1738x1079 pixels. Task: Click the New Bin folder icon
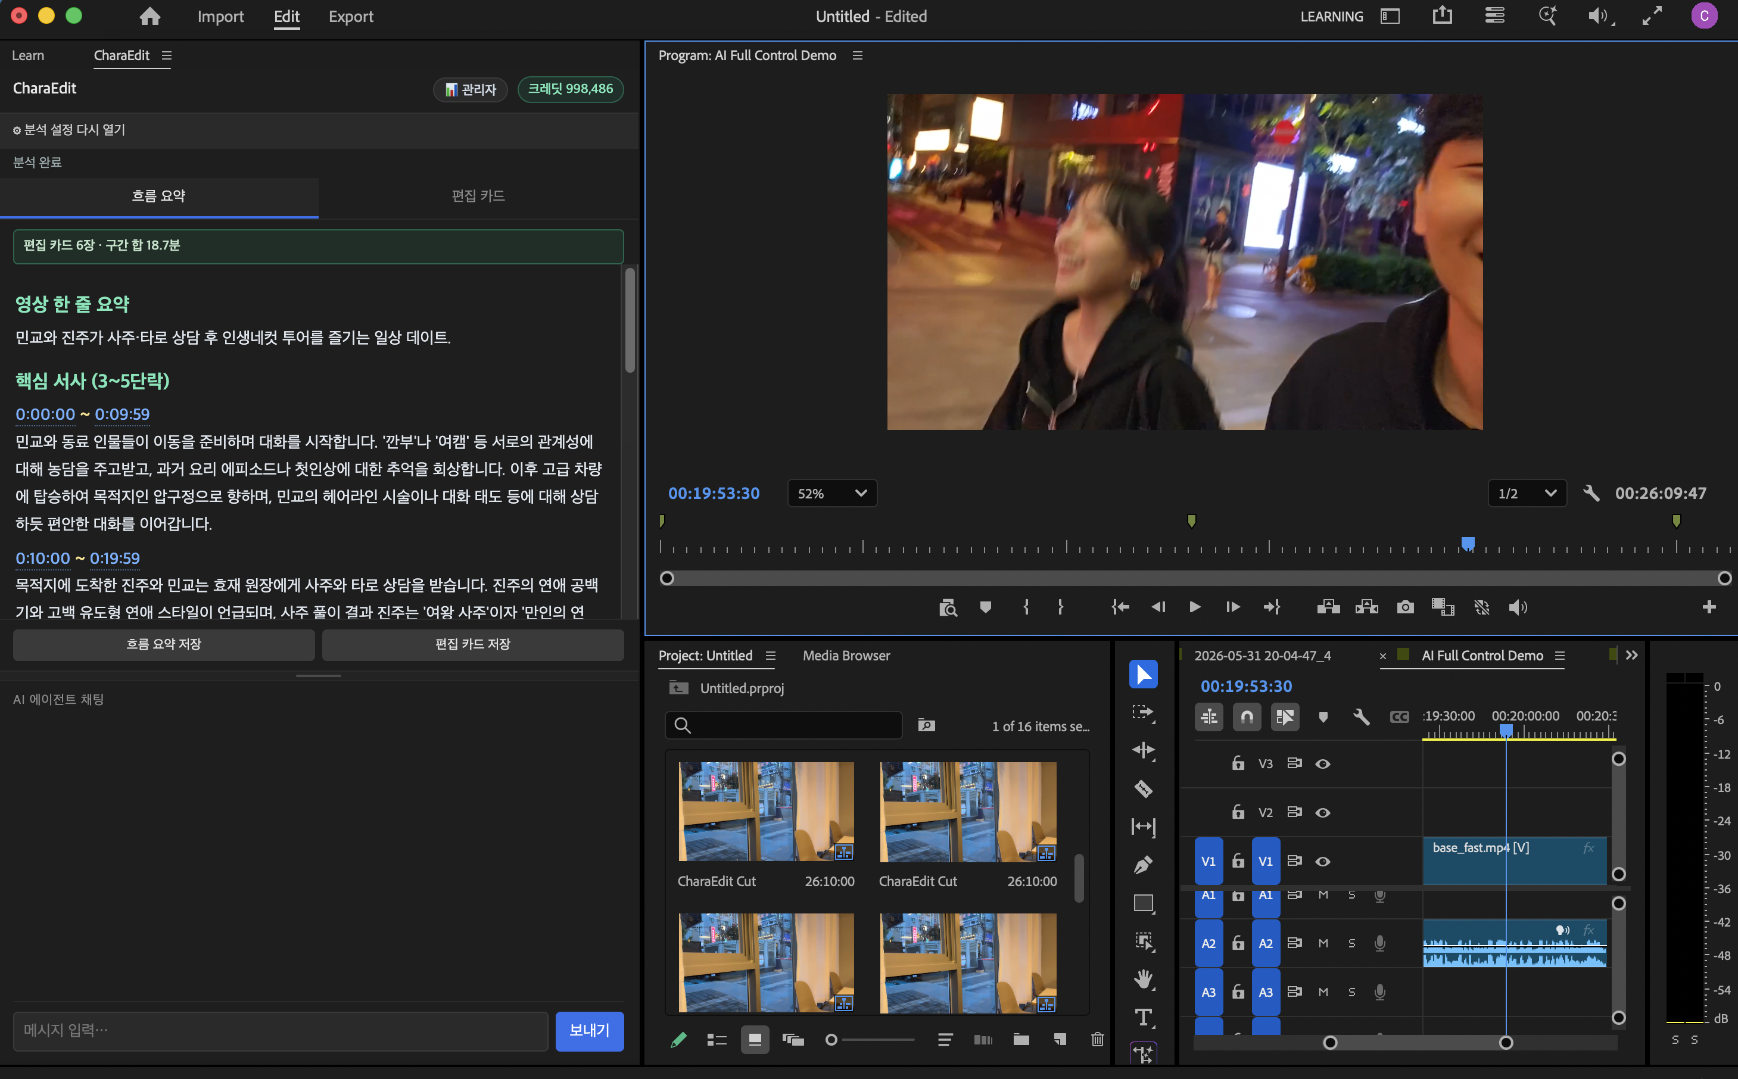[1021, 1039]
